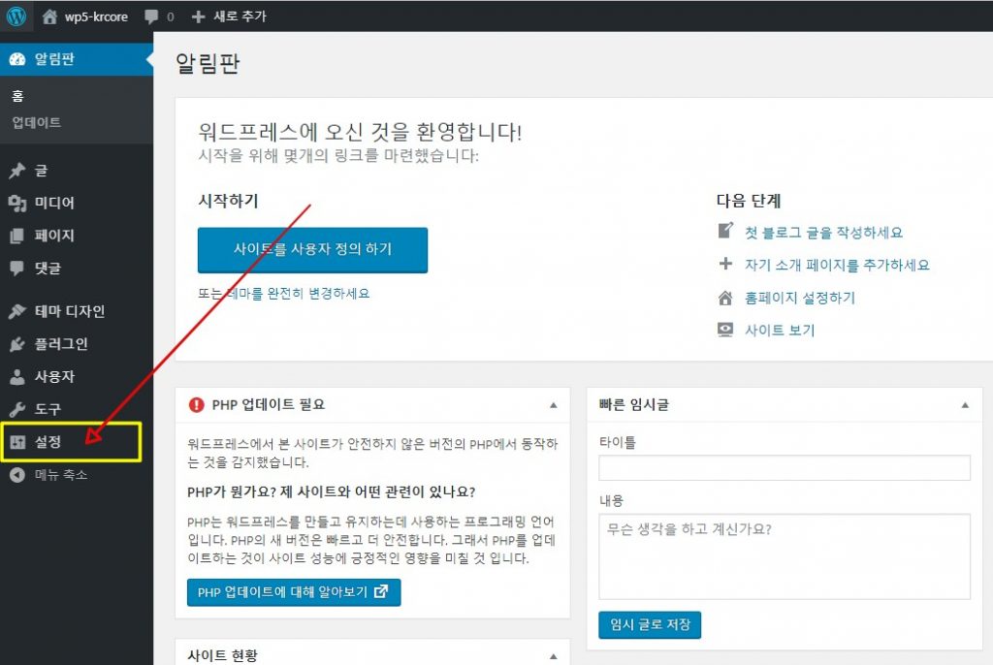Click the monitor icon beside 사이트 보기
Image resolution: width=993 pixels, height=665 pixels.
tap(725, 330)
